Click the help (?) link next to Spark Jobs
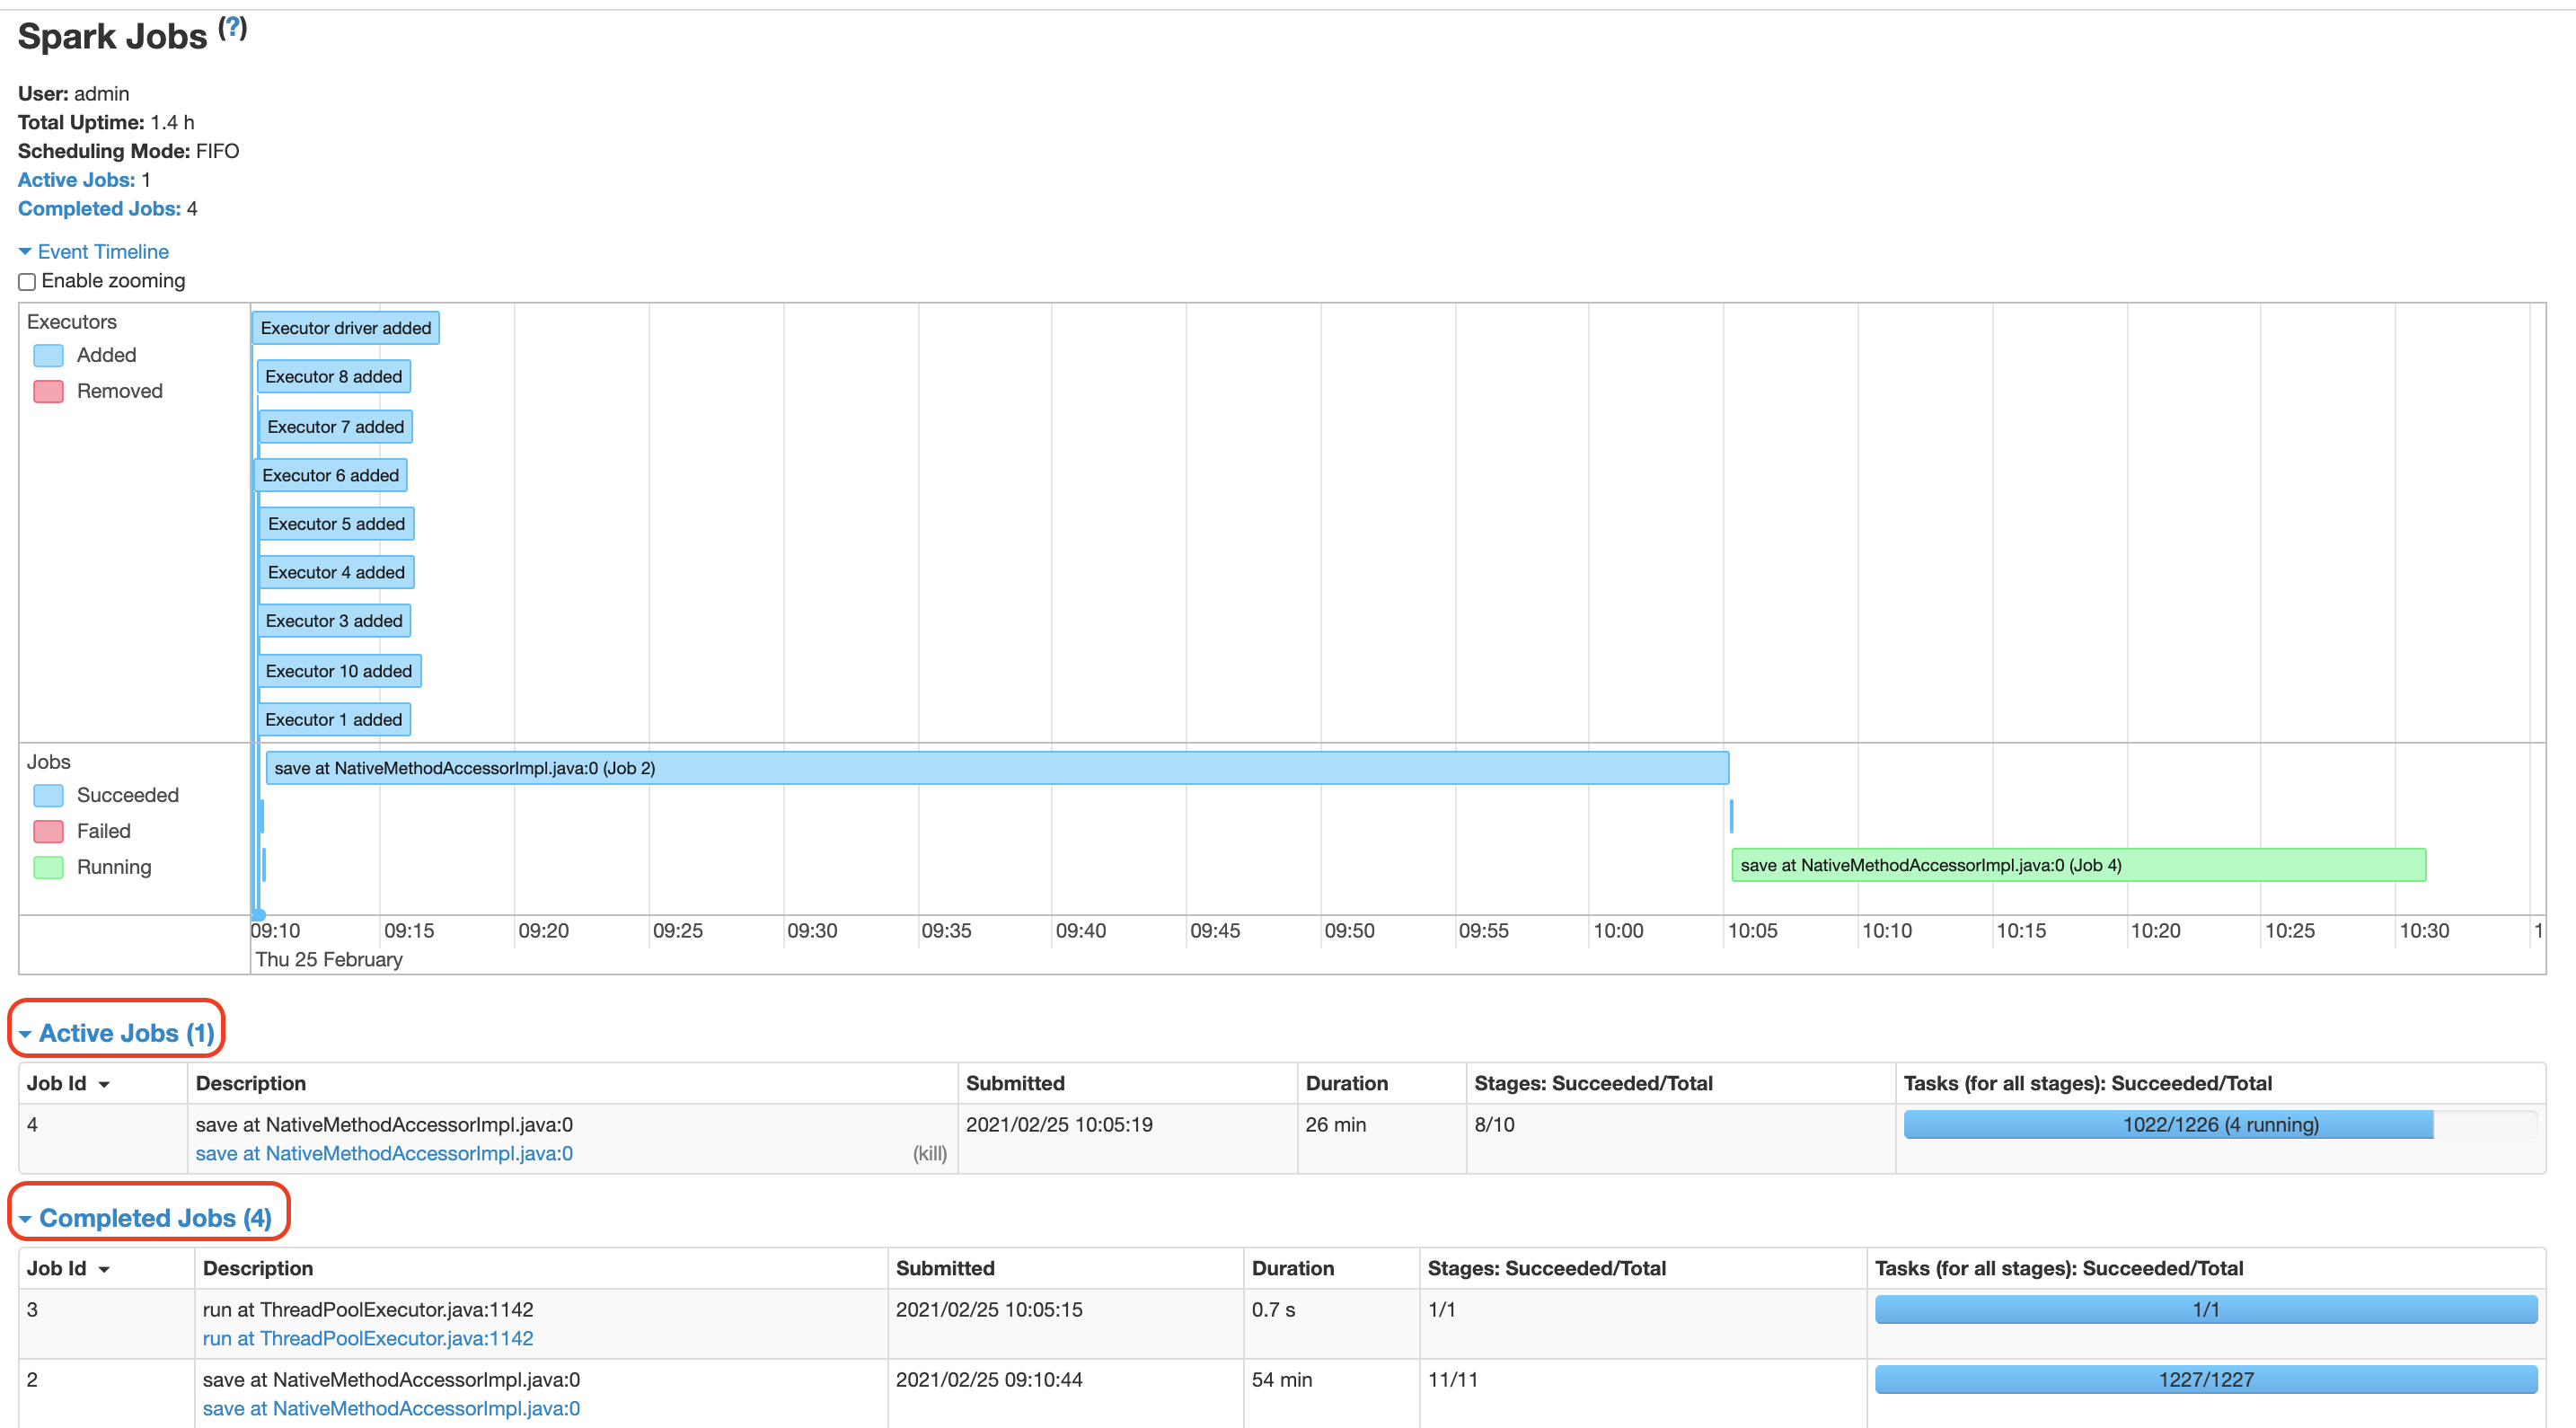This screenshot has width=2576, height=1428. point(233,28)
